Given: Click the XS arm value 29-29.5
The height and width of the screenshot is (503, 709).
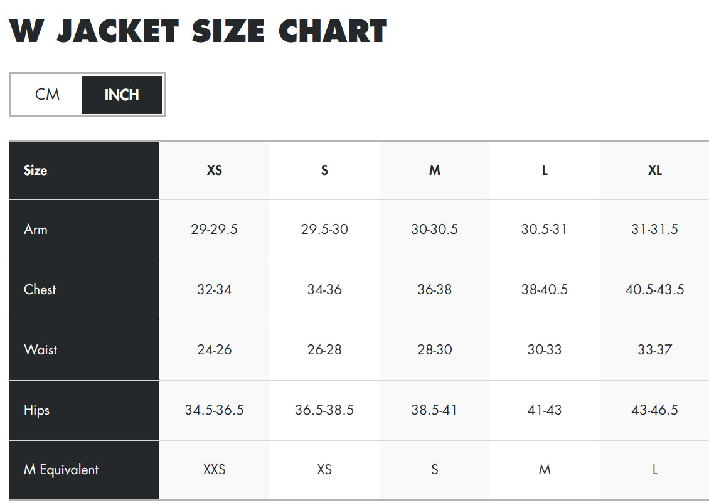Looking at the screenshot, I should point(214,230).
